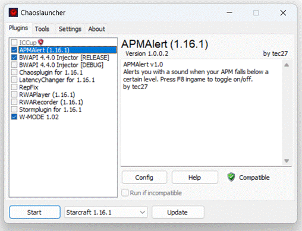Open the Settings tab
Screen dimensions: 302x231
coord(70,29)
